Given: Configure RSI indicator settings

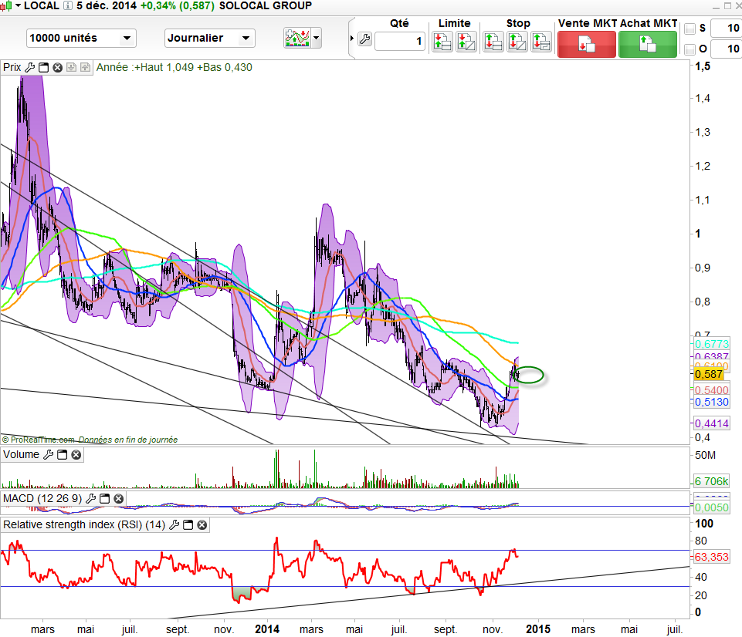Looking at the screenshot, I should pyautogui.click(x=174, y=525).
